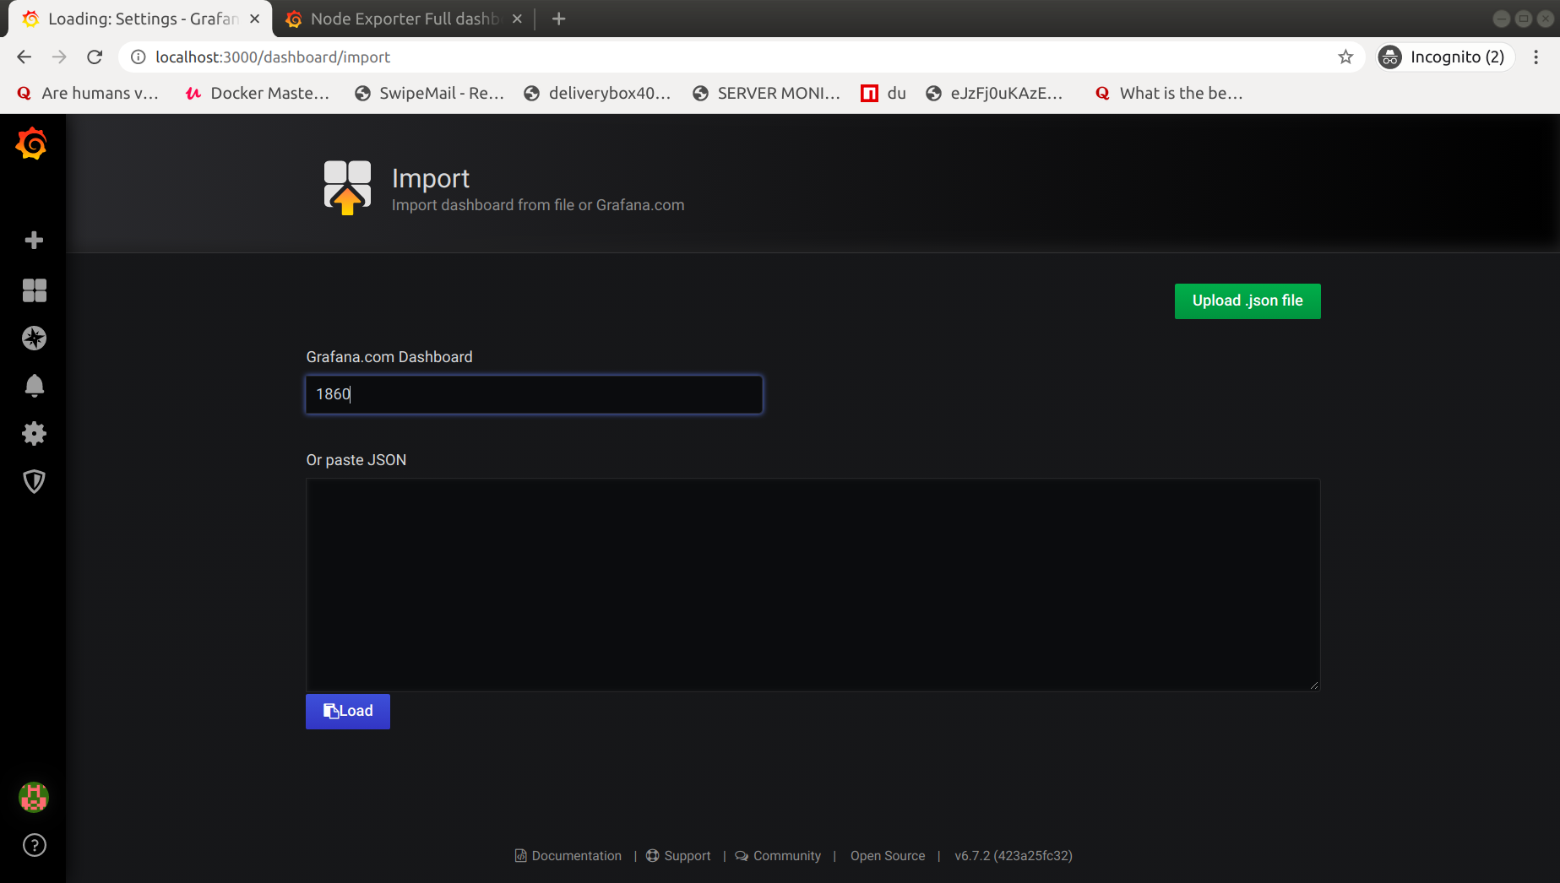The height and width of the screenshot is (883, 1560).
Task: Open the 'Are humans v...' bookmark
Action: point(88,93)
